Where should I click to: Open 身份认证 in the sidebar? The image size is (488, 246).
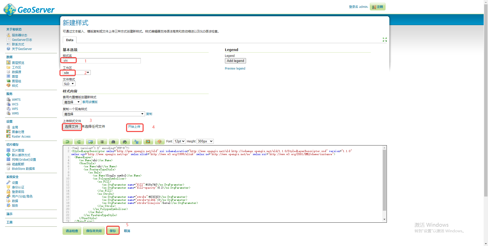click(18, 187)
